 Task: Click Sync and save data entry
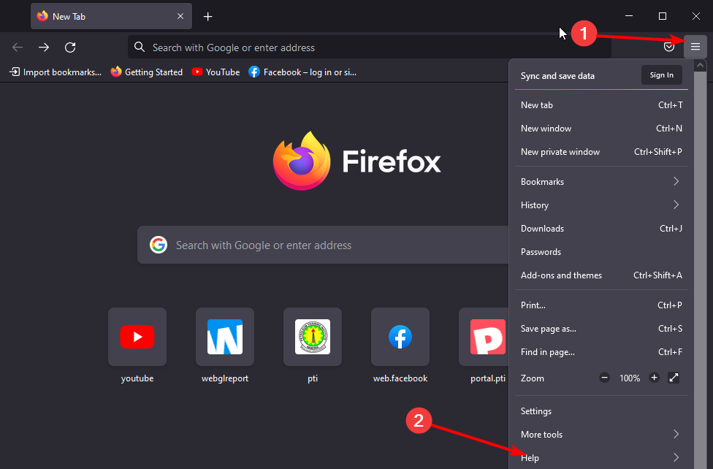pyautogui.click(x=557, y=76)
